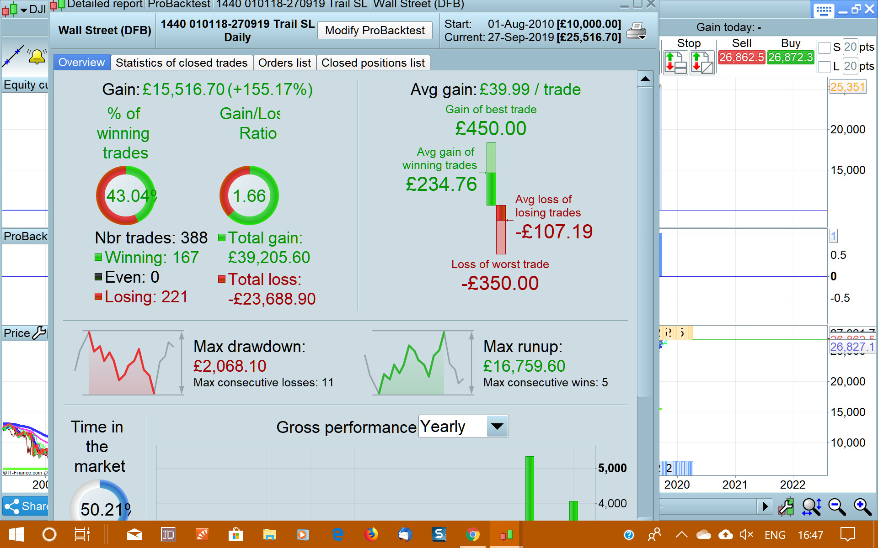Click the alert bell icon
Viewport: 878px width, 548px height.
coord(37,57)
